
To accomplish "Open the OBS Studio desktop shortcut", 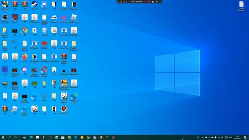I will (x=5, y=18).
